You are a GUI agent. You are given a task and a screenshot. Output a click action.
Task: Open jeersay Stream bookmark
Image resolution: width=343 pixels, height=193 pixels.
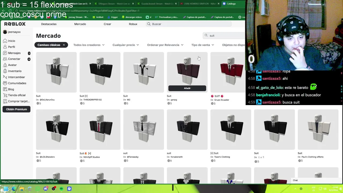[76, 17]
